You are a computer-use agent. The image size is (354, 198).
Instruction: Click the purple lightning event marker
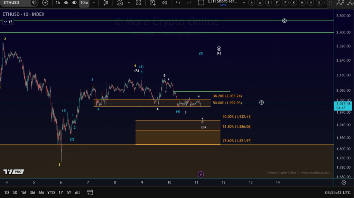[201, 174]
